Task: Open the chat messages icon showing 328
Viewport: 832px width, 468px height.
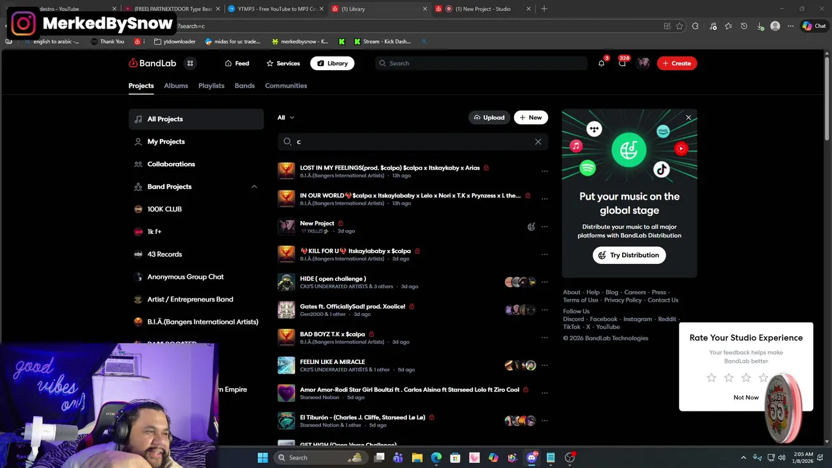Action: point(622,63)
